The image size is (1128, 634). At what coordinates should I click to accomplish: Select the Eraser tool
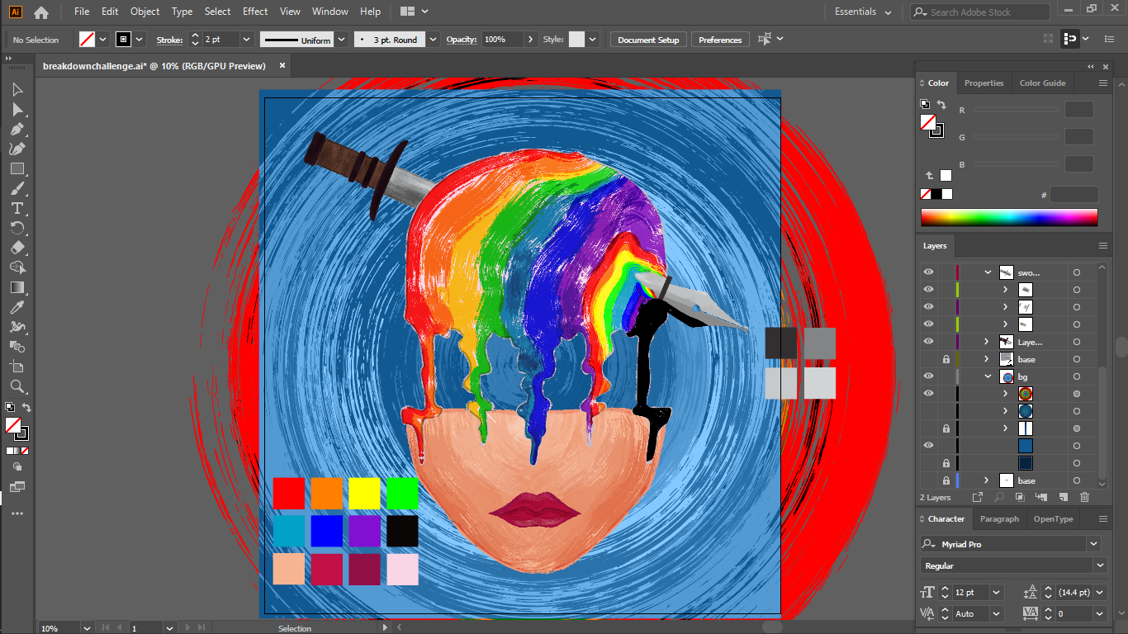coord(17,248)
